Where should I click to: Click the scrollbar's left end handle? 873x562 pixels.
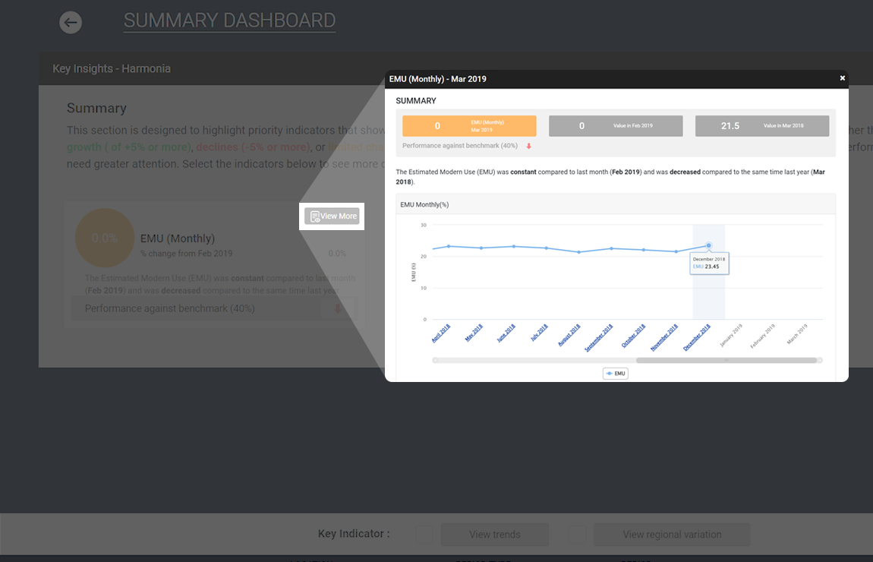436,361
